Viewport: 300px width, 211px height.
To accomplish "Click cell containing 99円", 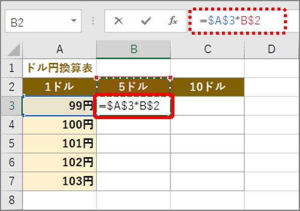I will click(x=59, y=106).
